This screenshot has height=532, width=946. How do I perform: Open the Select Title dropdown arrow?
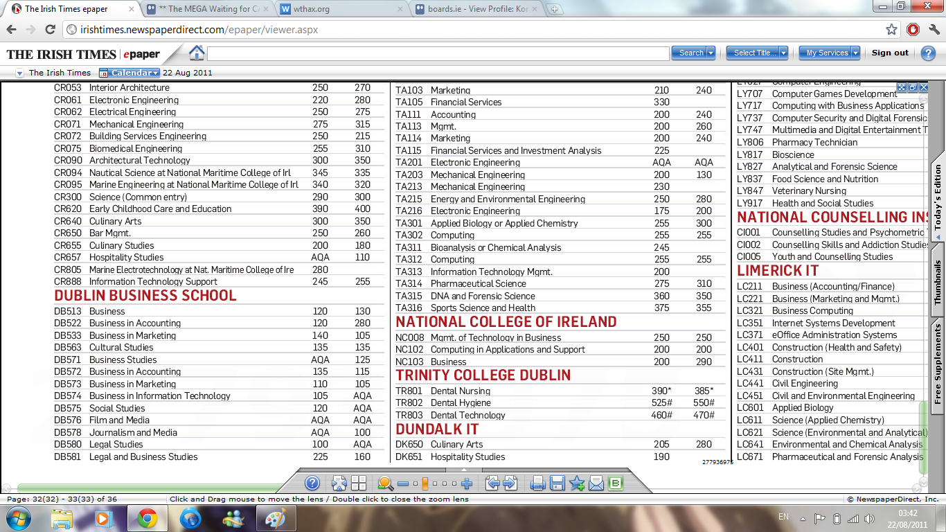point(783,53)
